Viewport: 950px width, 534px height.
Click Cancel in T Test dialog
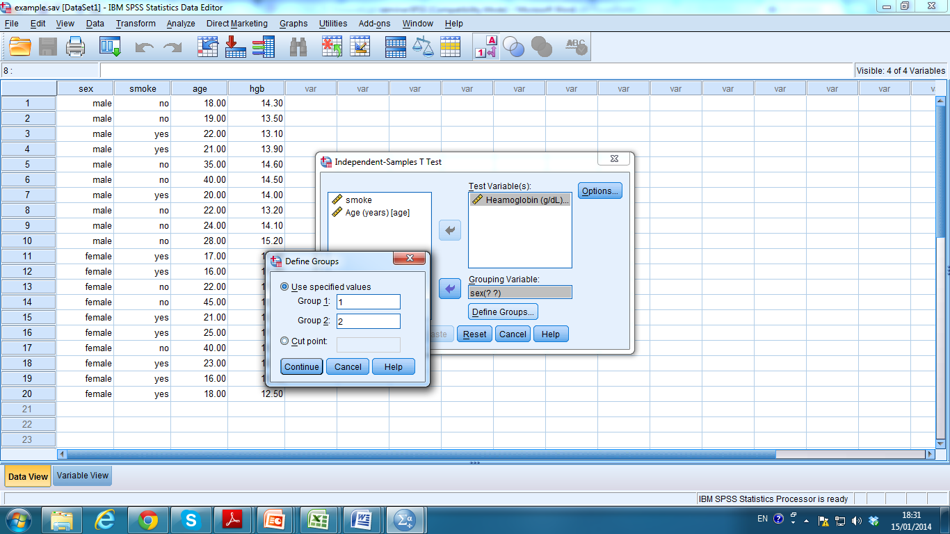click(x=513, y=334)
